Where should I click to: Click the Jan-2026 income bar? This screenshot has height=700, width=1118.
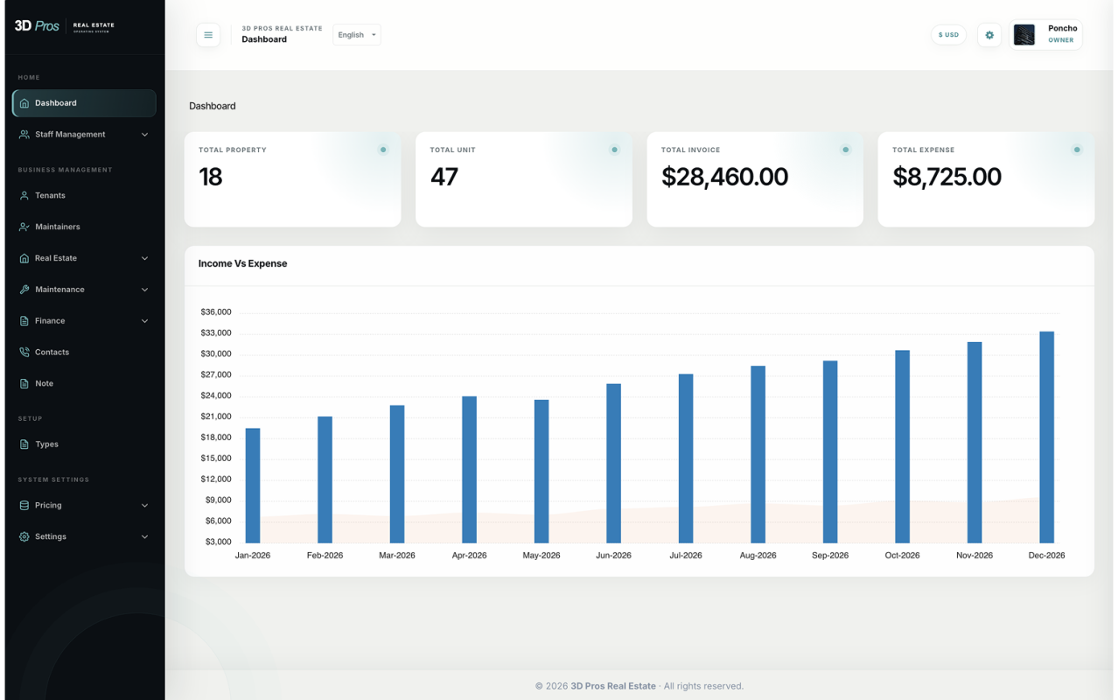(x=253, y=486)
